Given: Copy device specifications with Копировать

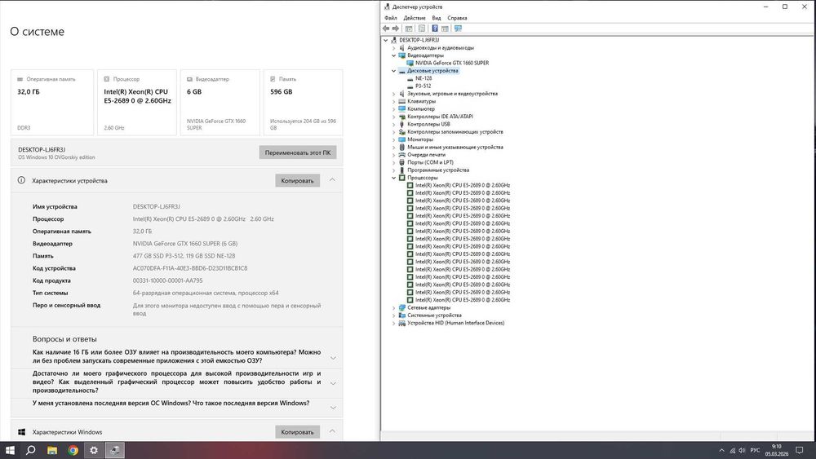Looking at the screenshot, I should (297, 180).
